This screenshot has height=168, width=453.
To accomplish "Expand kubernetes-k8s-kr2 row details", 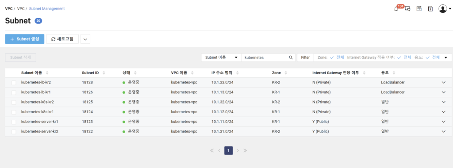I will pos(444,102).
